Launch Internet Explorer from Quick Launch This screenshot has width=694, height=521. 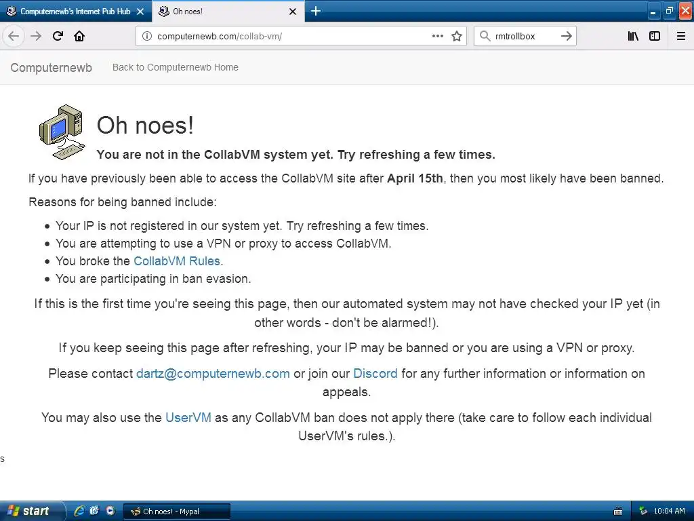pos(79,511)
